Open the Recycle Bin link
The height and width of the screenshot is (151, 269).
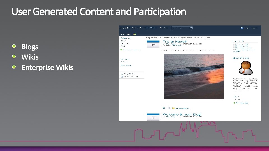tap(129, 74)
